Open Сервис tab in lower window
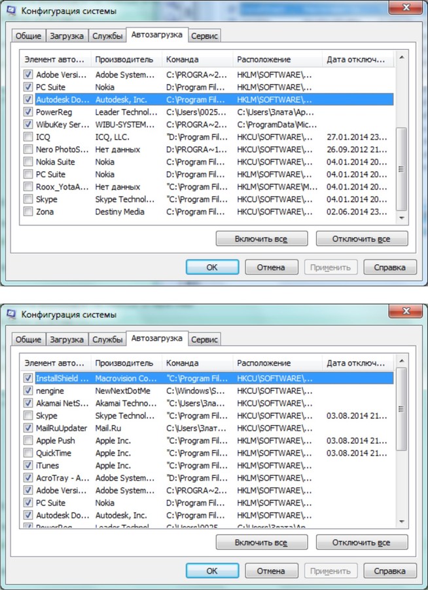Viewport: 428px width, 590px height. (204, 339)
